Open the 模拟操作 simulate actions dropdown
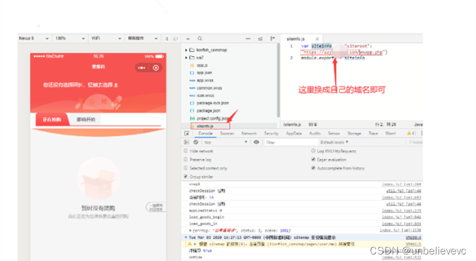 point(143,39)
